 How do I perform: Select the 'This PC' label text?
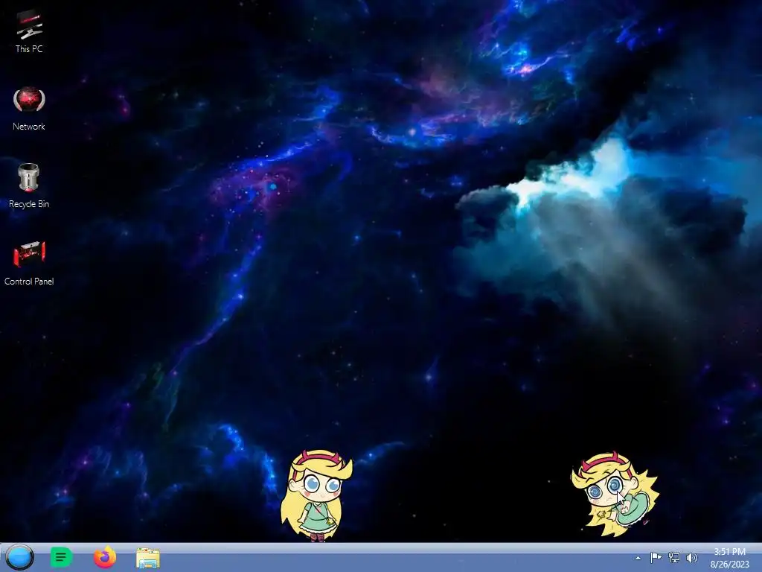click(x=29, y=48)
